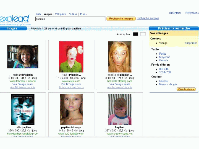Image resolution: width=199 pixels, height=149 pixels.
Task: Set background to white swatch
Action: click(143, 34)
